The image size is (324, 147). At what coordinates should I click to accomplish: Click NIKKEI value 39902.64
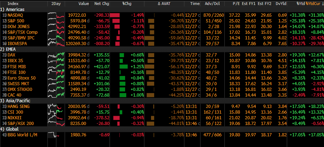[77, 118]
